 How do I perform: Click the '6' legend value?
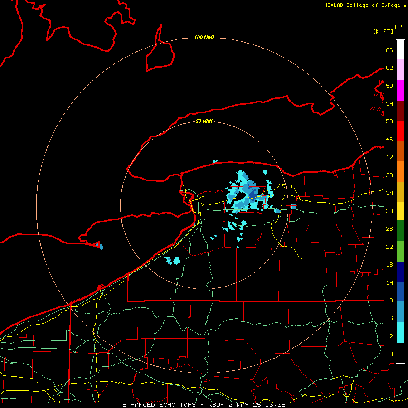pyautogui.click(x=391, y=318)
